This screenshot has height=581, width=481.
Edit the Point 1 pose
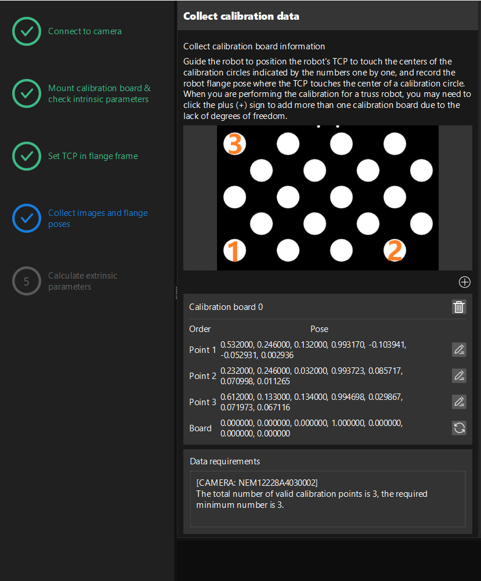[459, 349]
